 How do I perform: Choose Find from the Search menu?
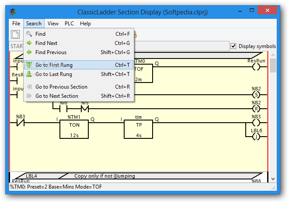[x=79, y=34]
